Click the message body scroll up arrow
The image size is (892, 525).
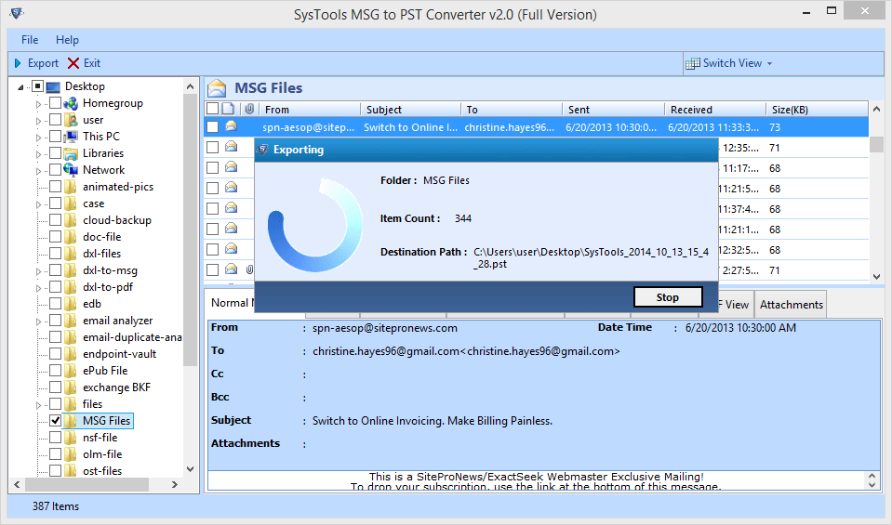click(x=872, y=476)
